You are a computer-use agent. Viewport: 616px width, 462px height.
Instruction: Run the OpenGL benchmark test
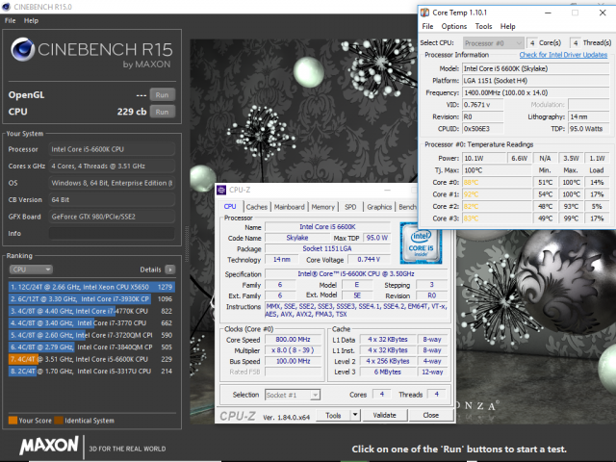pyautogui.click(x=163, y=95)
